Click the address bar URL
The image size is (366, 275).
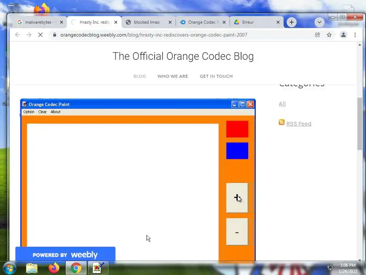coord(154,35)
